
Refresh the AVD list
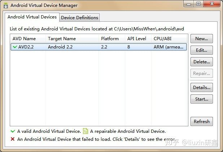point(201,122)
